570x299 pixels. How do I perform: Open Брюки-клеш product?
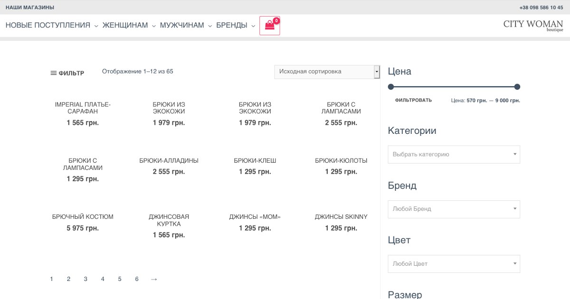coord(255,161)
